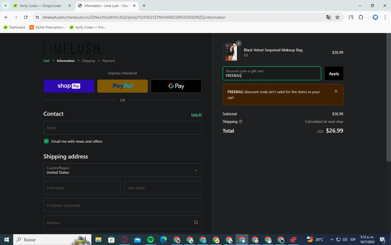Close the Verify Codes tab
Image resolution: width=391 pixels, height=245 pixels.
[x=70, y=5]
